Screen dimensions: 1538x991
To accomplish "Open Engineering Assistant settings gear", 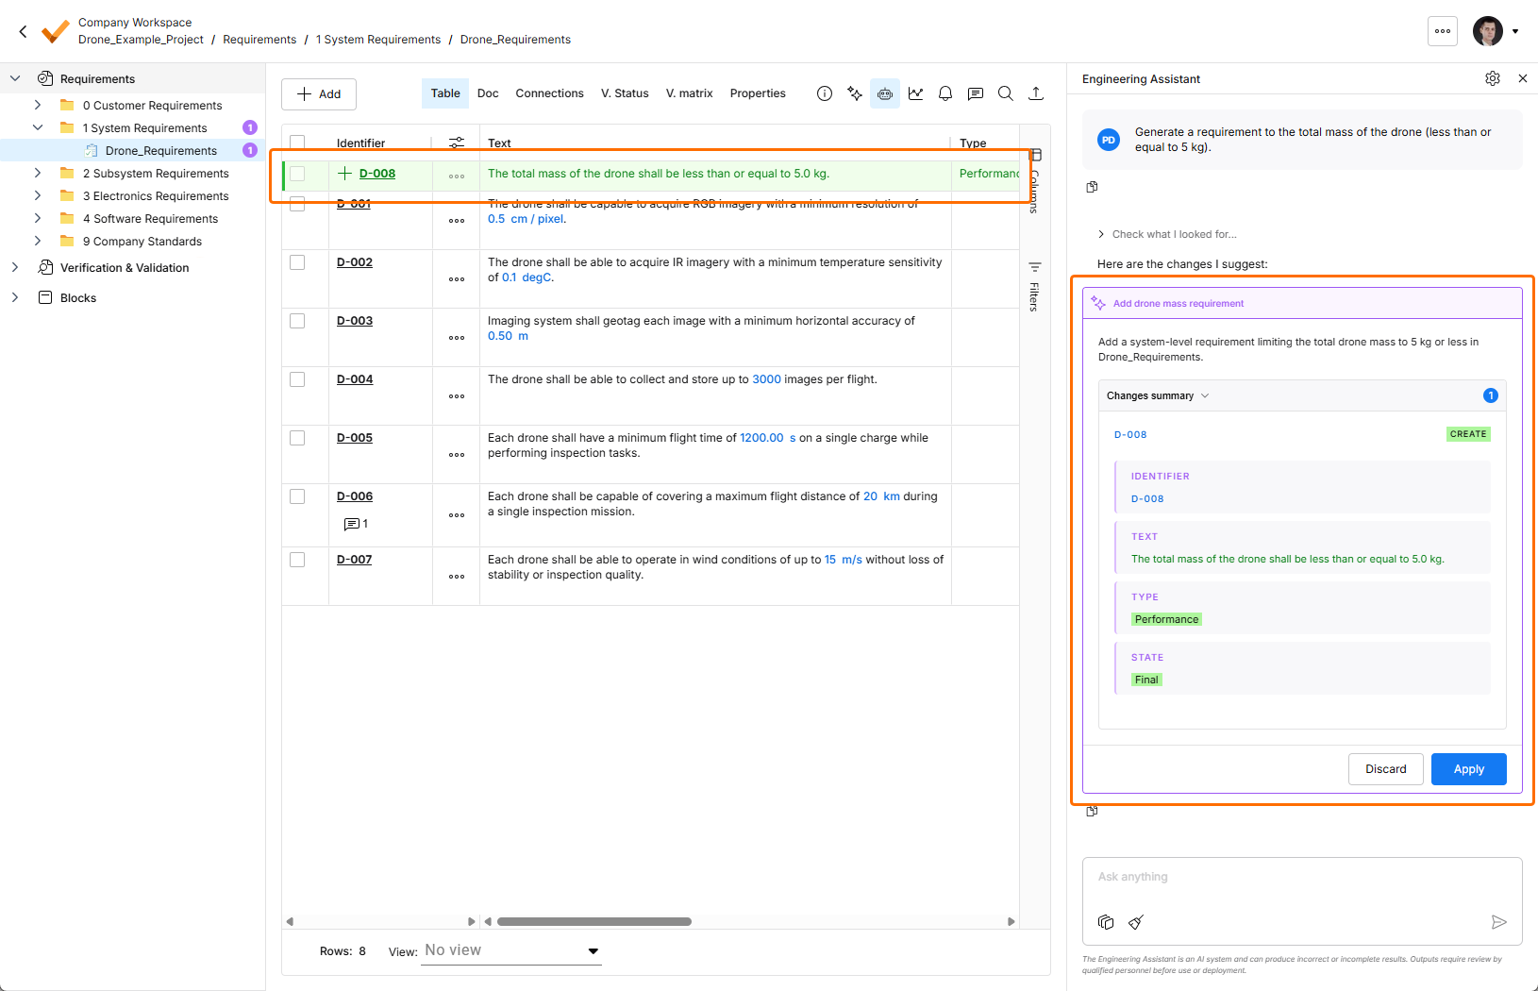I will [1493, 78].
